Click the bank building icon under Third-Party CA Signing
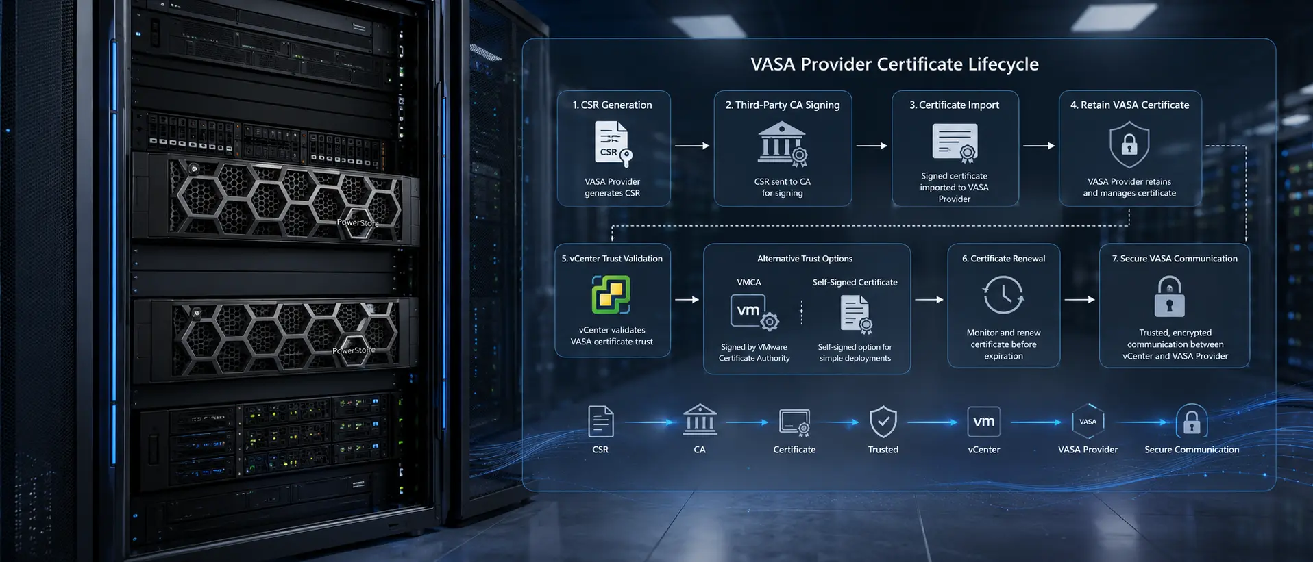The width and height of the screenshot is (1313, 562). point(783,144)
